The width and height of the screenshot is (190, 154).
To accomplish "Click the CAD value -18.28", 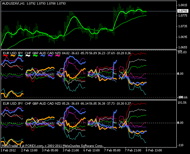I will 120,53.
